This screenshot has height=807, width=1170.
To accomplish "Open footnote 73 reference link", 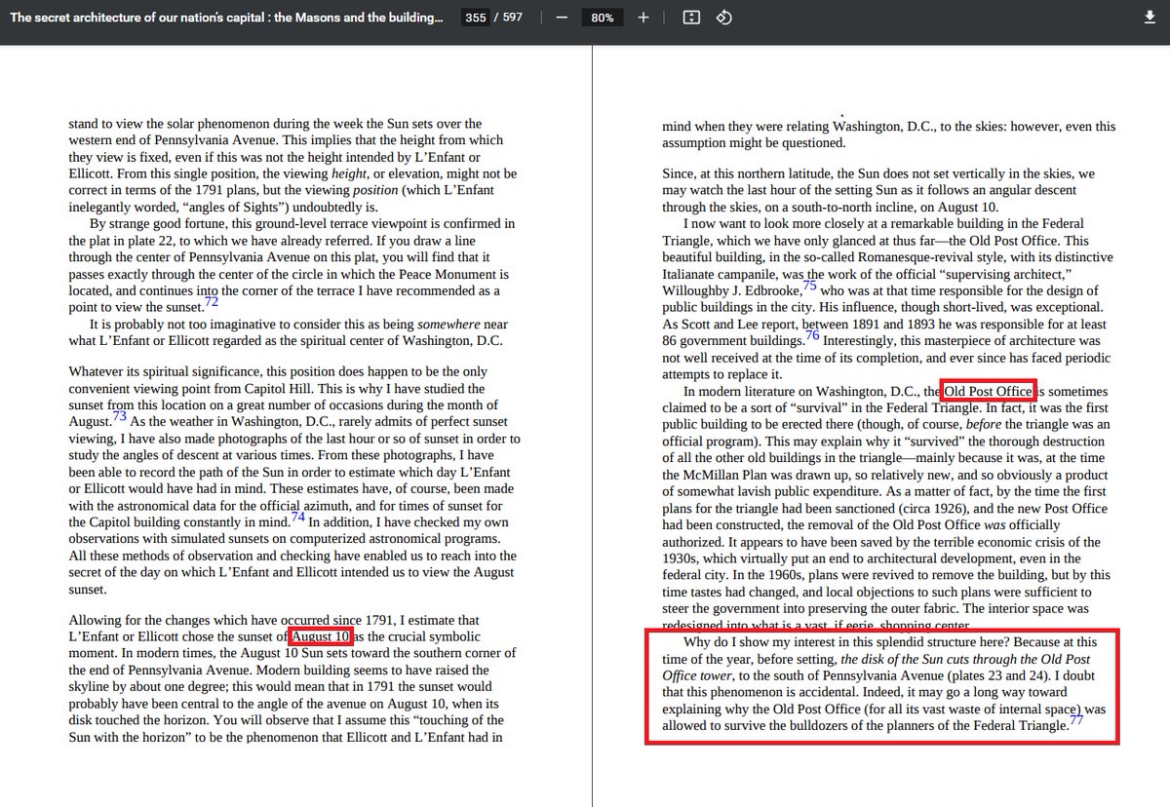I will click(x=120, y=415).
